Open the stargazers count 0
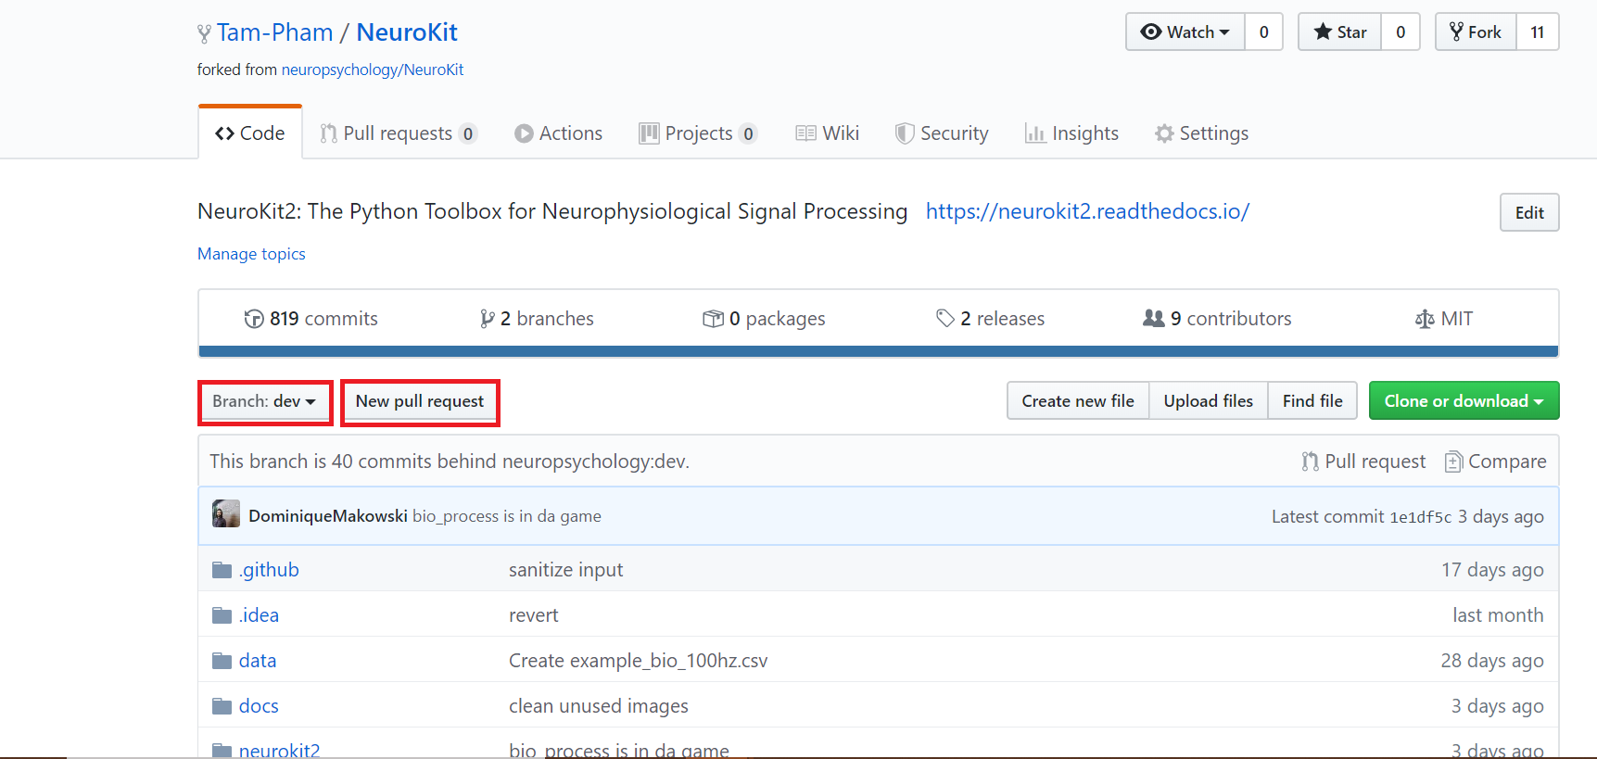Viewport: 1597px width, 759px height. pos(1401,32)
